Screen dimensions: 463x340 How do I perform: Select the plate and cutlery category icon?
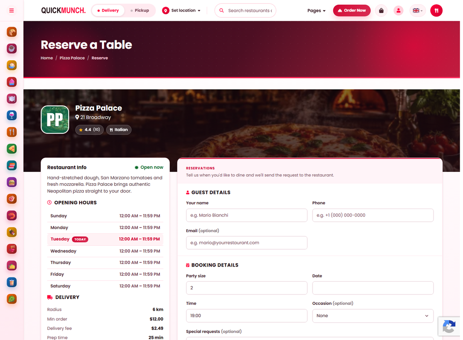click(12, 99)
